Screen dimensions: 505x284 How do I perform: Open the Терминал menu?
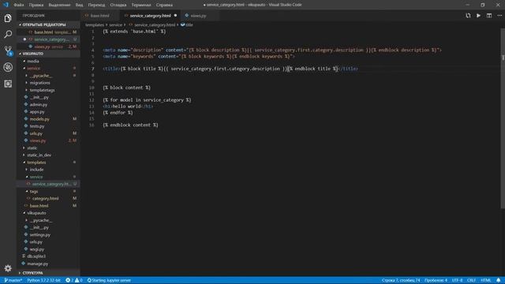click(x=141, y=5)
